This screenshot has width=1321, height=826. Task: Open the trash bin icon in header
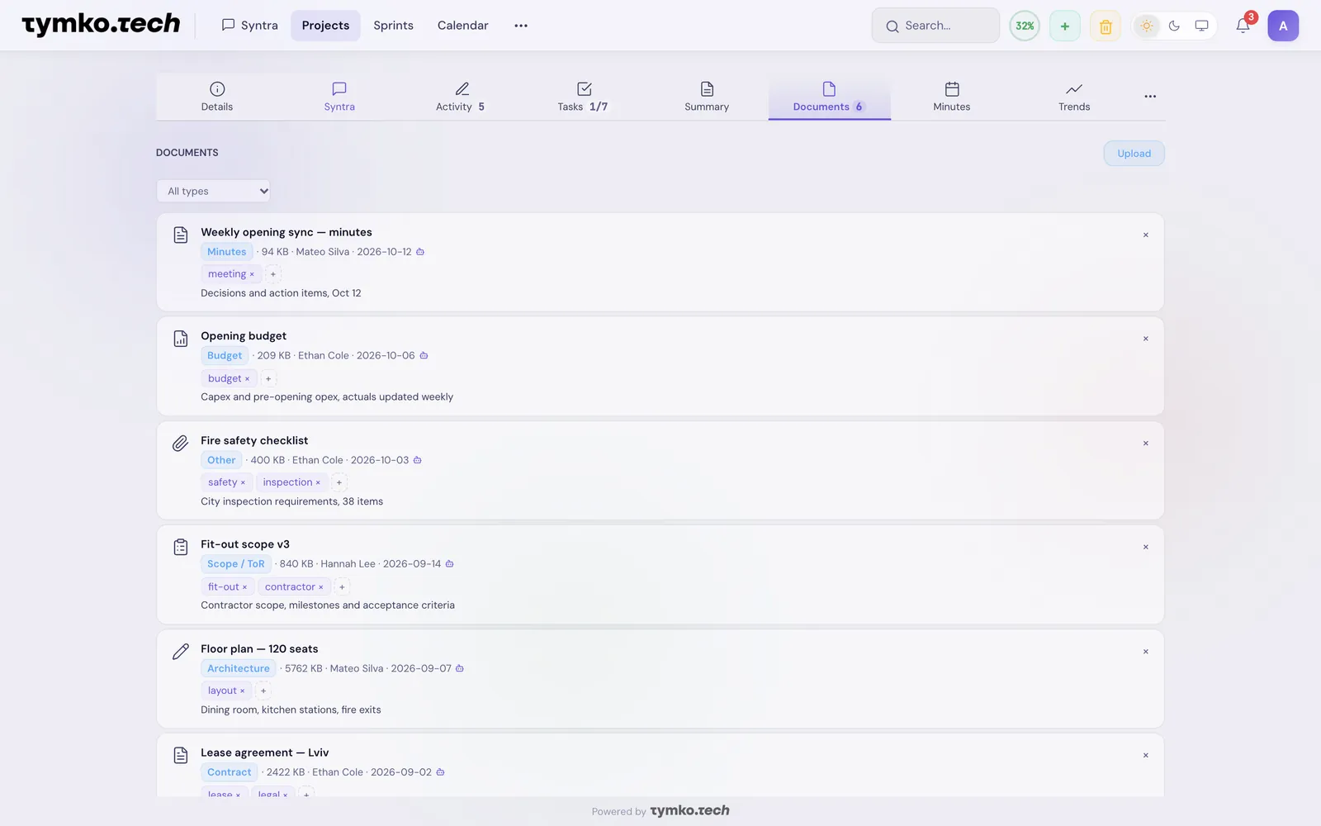[1106, 26]
